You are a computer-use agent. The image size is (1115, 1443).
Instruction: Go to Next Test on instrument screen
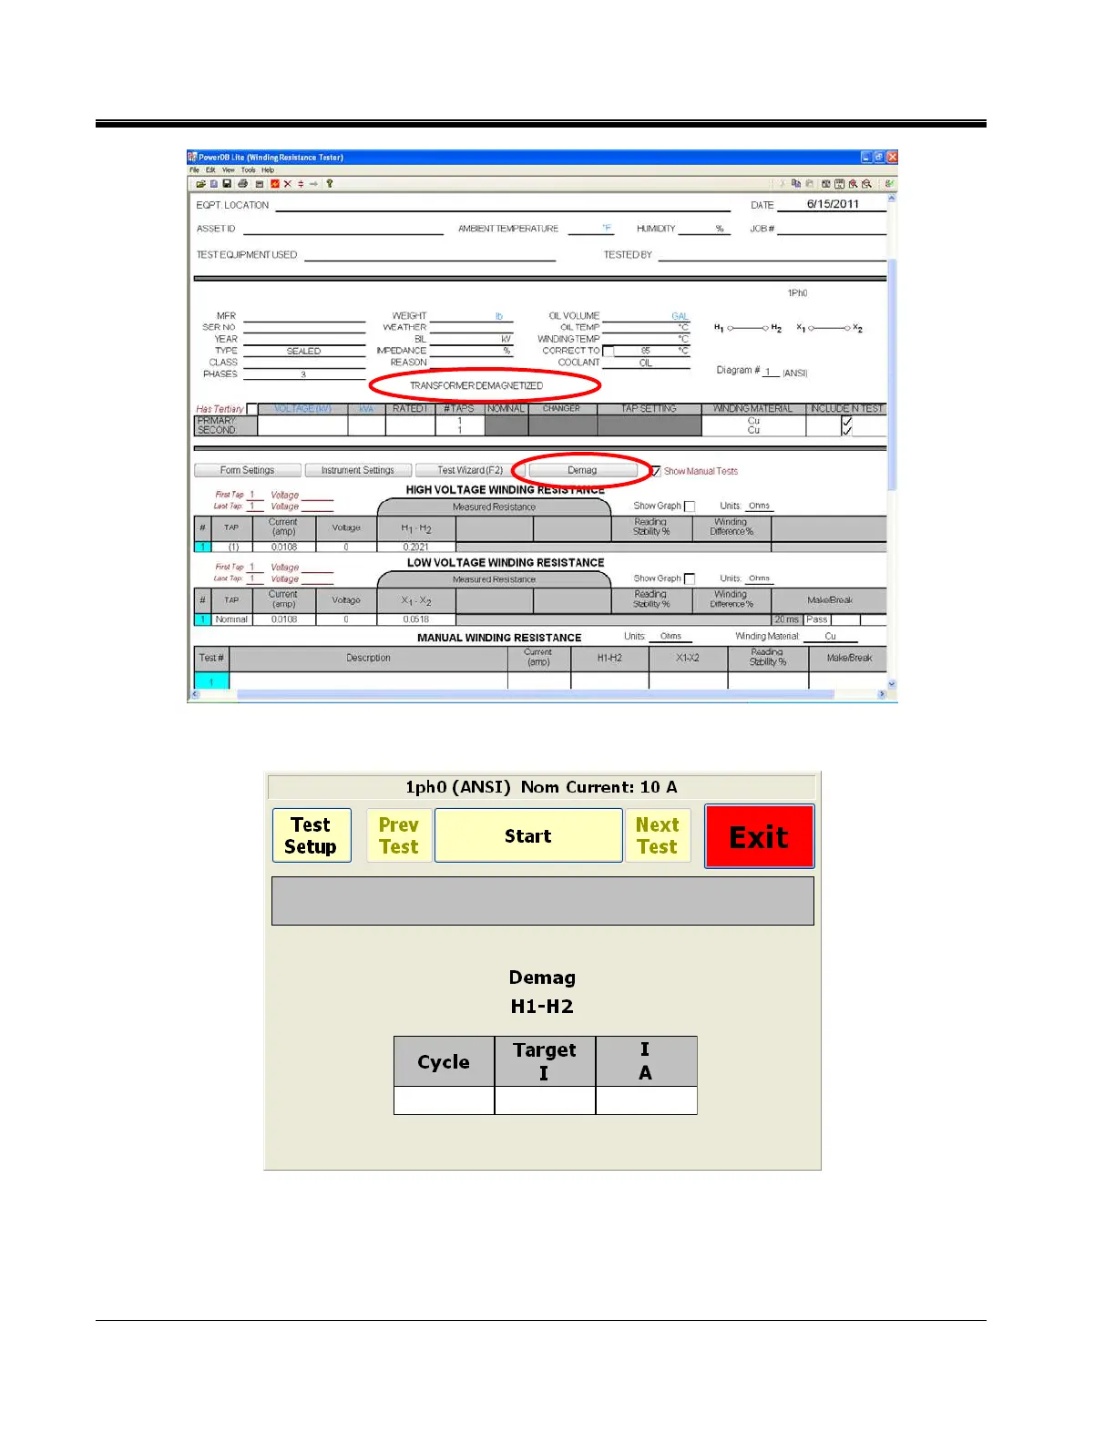coord(658,835)
